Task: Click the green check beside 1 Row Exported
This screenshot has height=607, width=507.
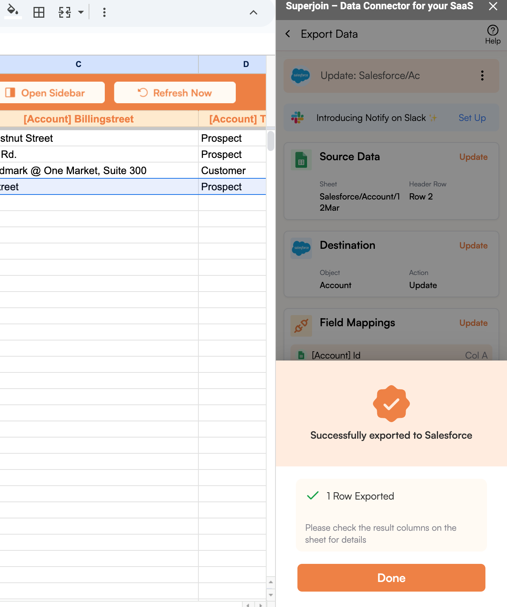Action: 312,496
